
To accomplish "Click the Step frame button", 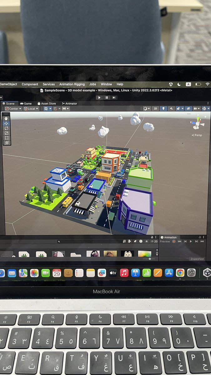I will 114,97.
